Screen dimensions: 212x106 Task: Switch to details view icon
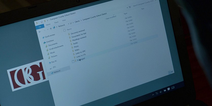[170, 72]
